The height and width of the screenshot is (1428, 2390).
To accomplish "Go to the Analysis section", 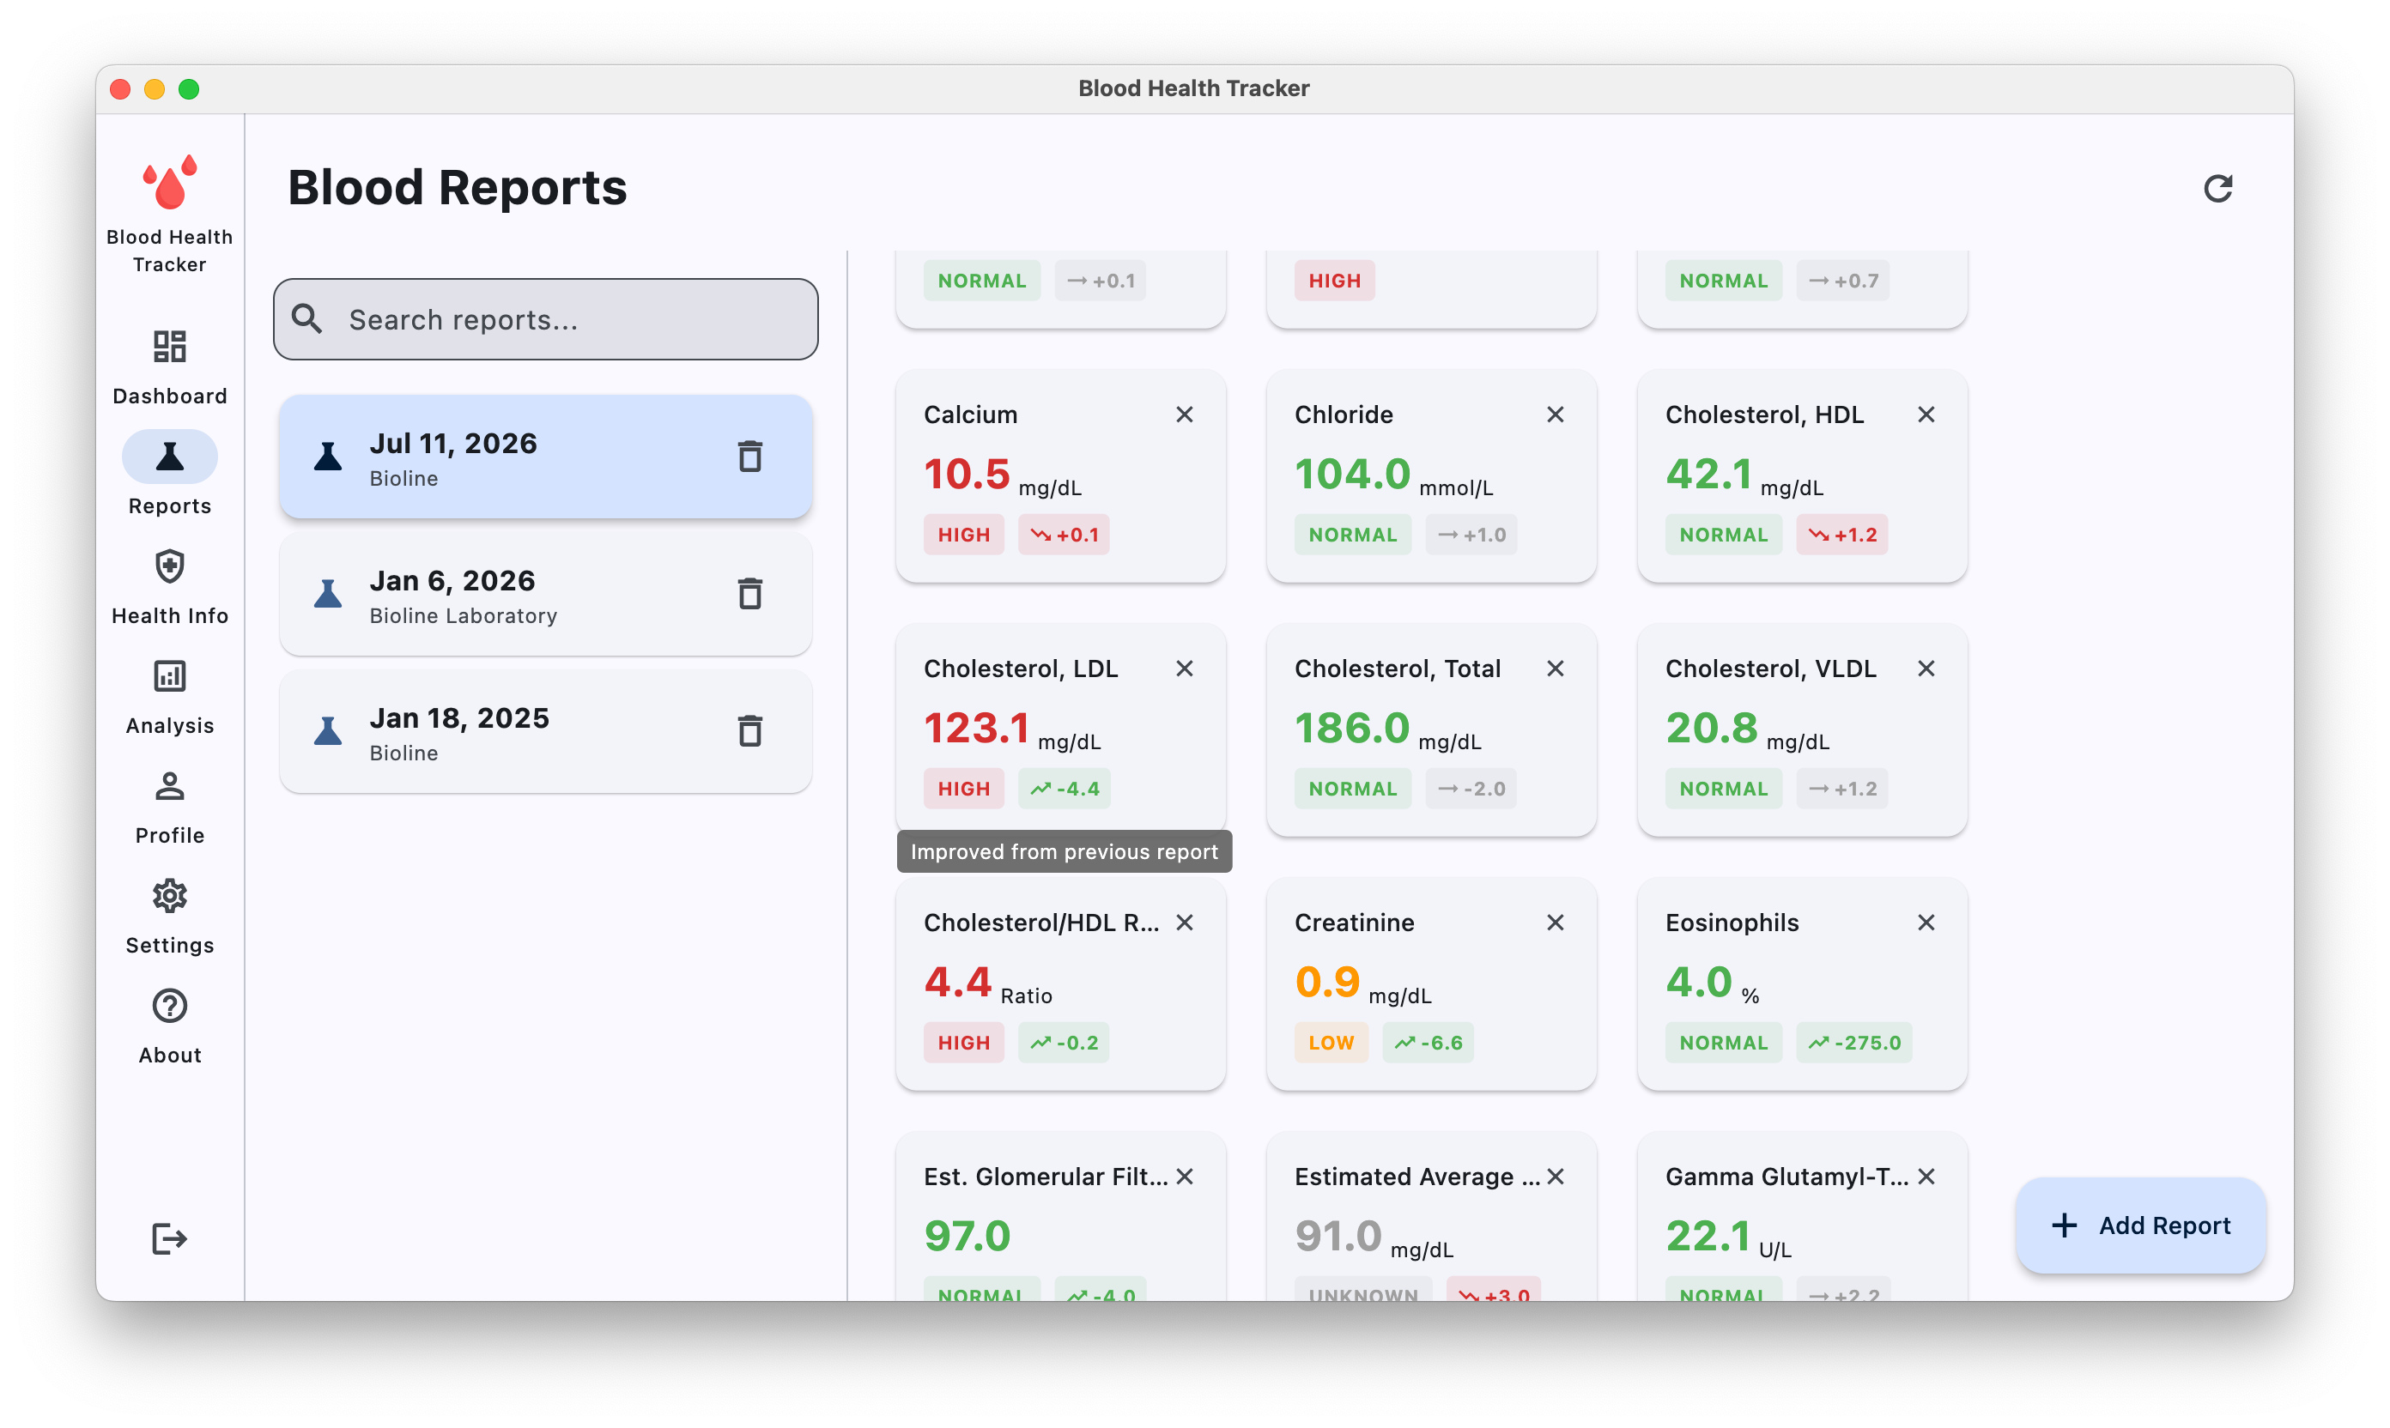I will coord(169,698).
